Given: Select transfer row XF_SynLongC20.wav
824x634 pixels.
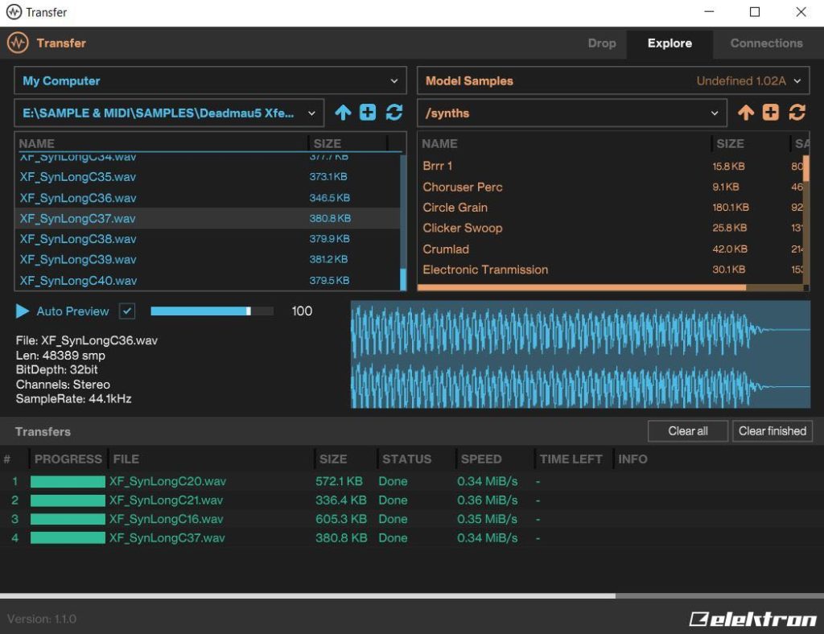Looking at the screenshot, I should tap(412, 481).
